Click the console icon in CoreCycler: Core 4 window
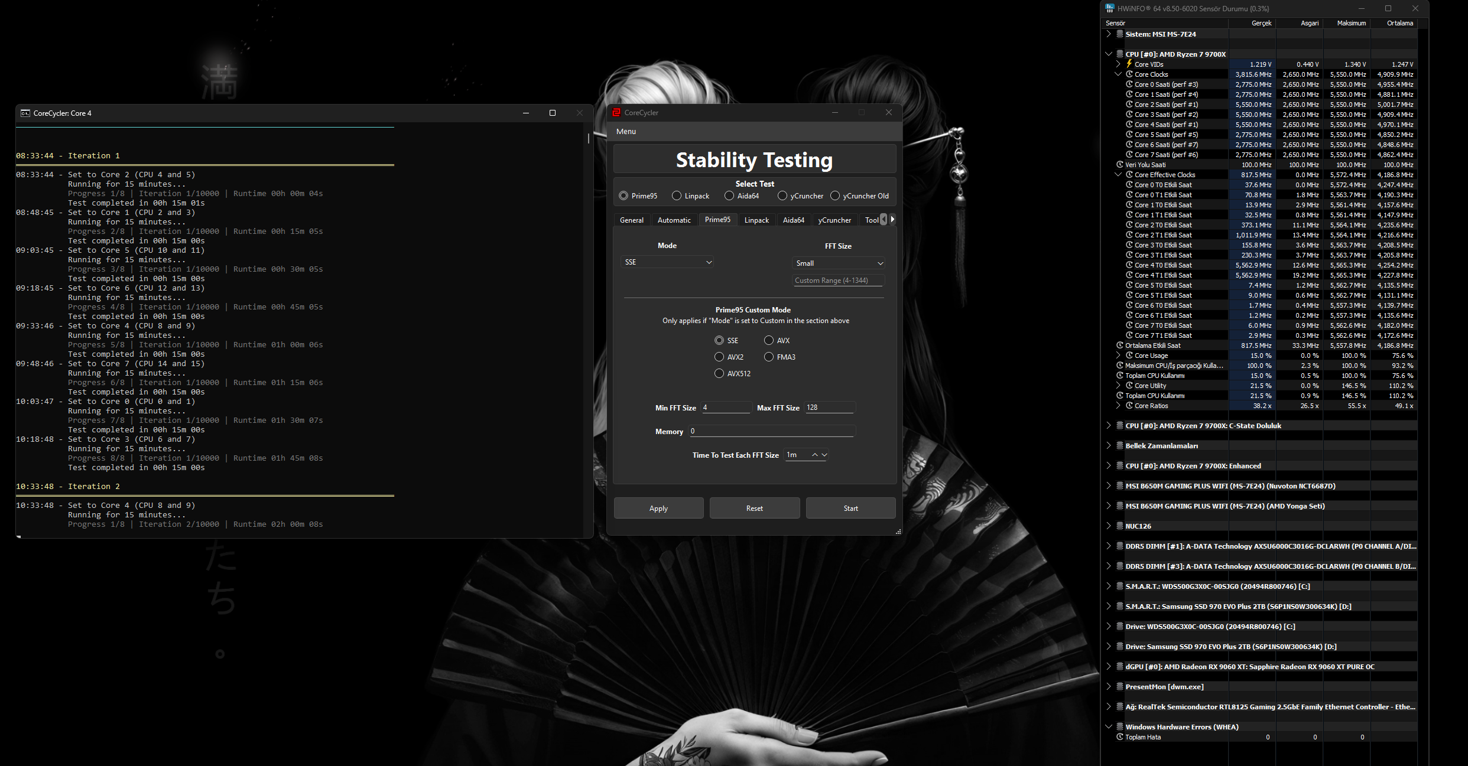1468x766 pixels. (x=25, y=113)
